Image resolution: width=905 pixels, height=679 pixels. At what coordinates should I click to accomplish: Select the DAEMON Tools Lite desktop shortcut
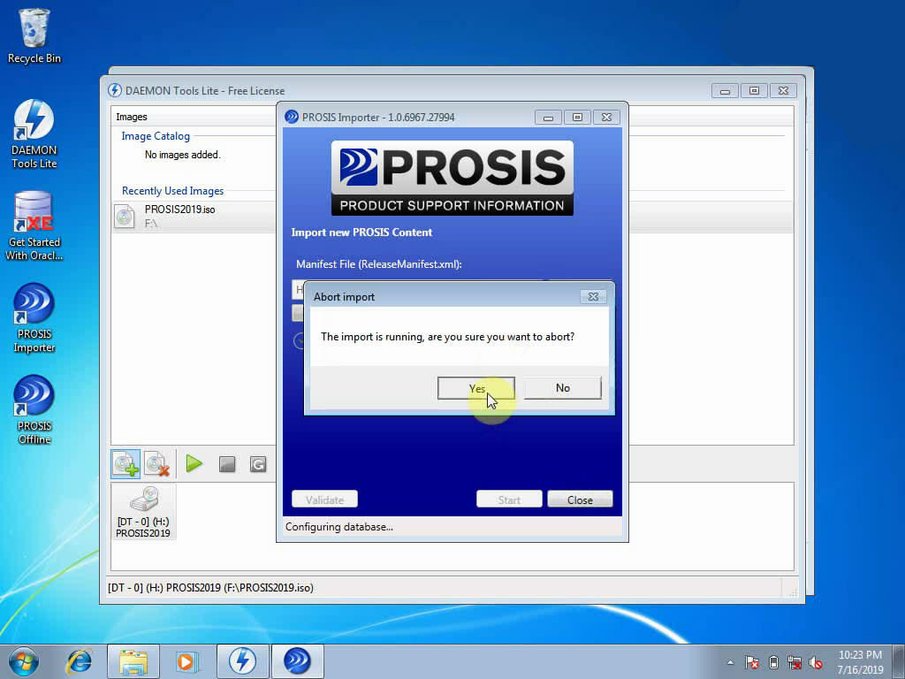pyautogui.click(x=34, y=134)
